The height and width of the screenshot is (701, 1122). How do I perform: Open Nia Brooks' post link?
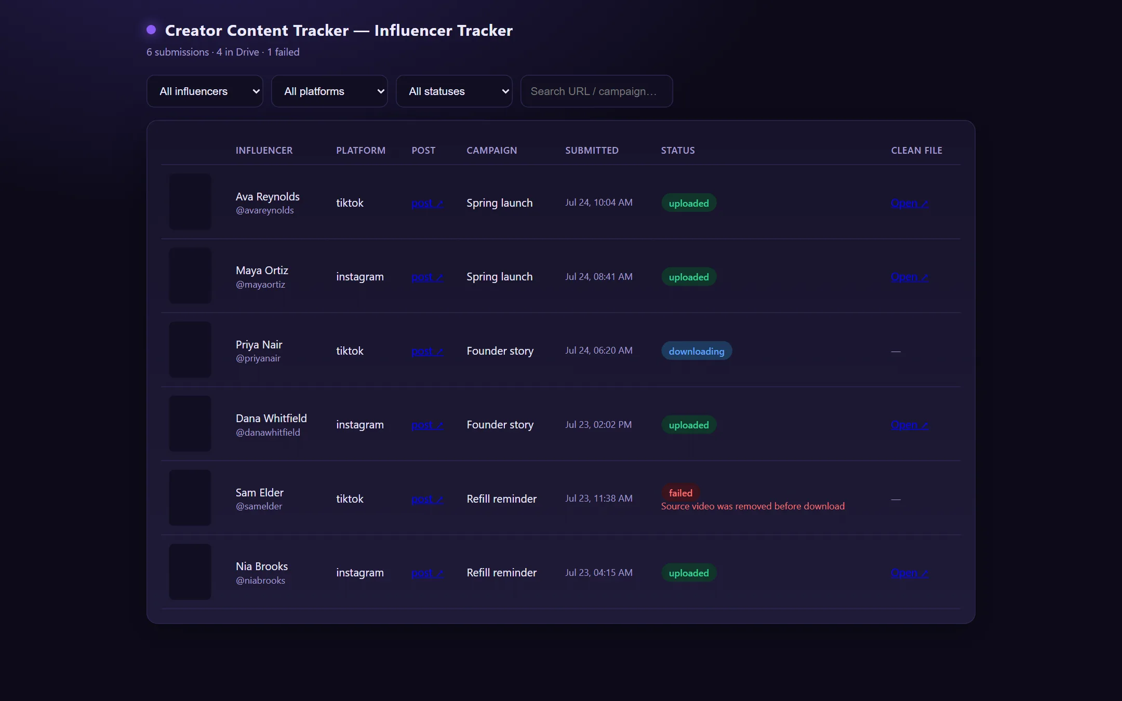point(427,573)
